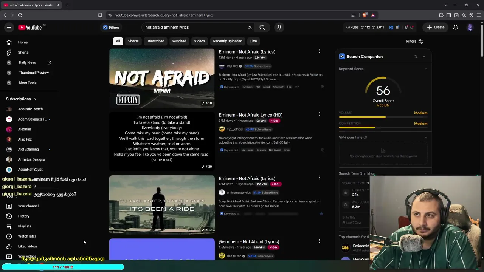484x272 pixels.
Task: Open the vidIQ list icon in the stats bar
Action: coord(397,27)
